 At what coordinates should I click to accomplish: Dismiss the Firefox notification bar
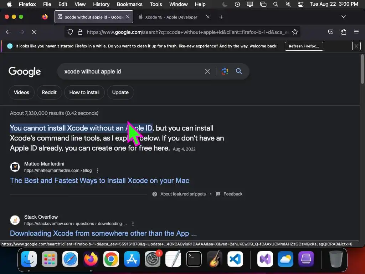[356, 46]
